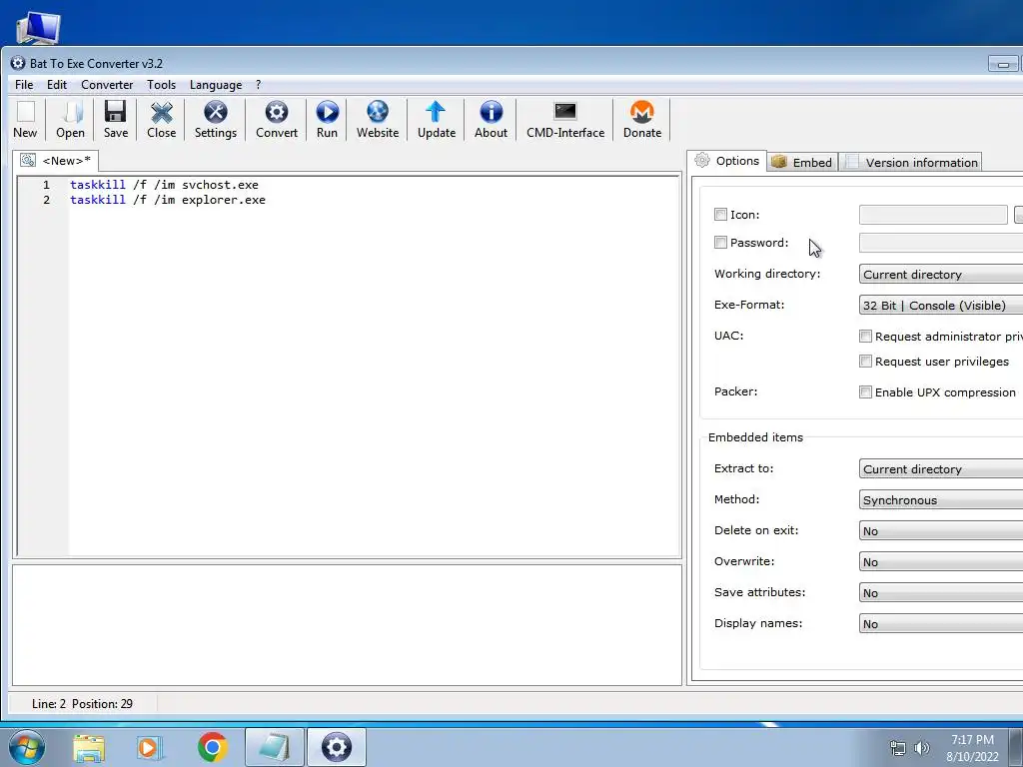The height and width of the screenshot is (767, 1023).
Task: Minimize the Bat To Exe Converter window
Action: (x=1003, y=64)
